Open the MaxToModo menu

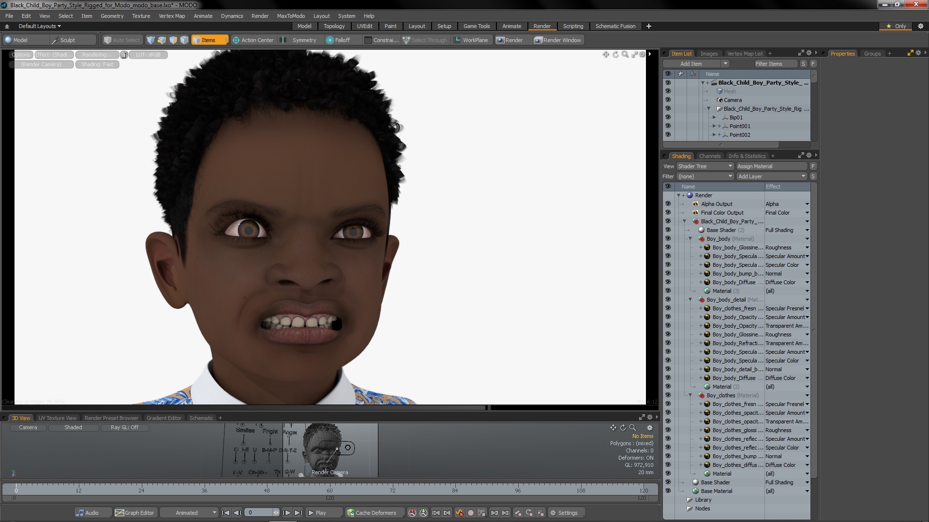[291, 16]
